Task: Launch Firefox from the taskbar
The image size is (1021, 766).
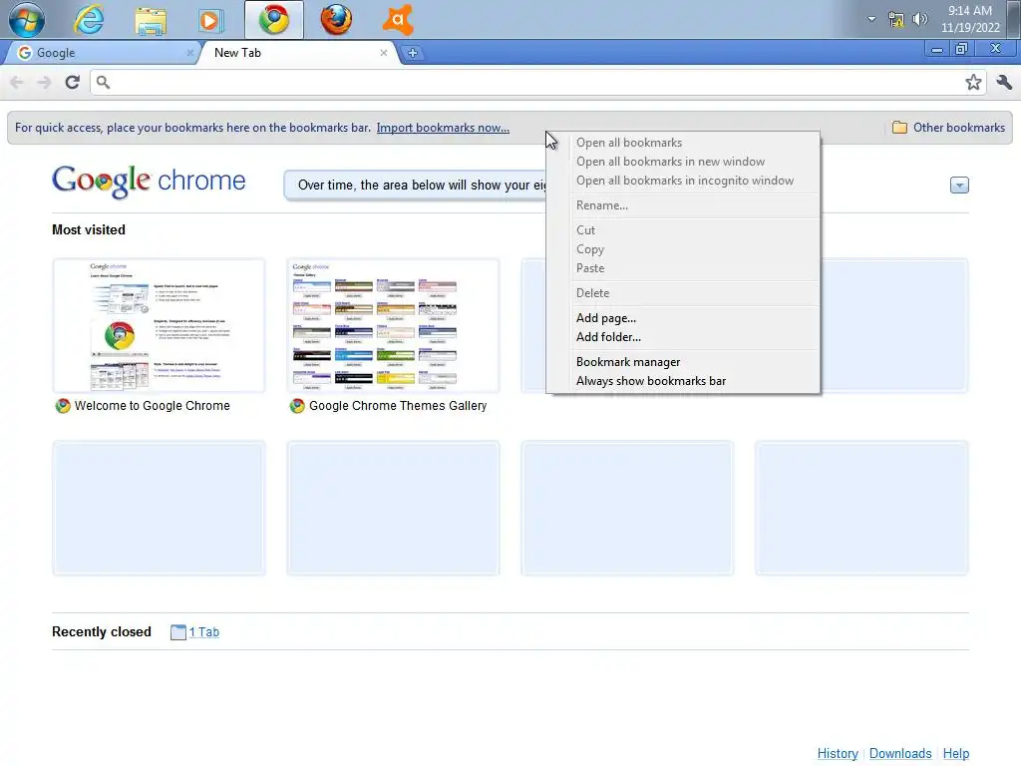Action: pos(336,20)
